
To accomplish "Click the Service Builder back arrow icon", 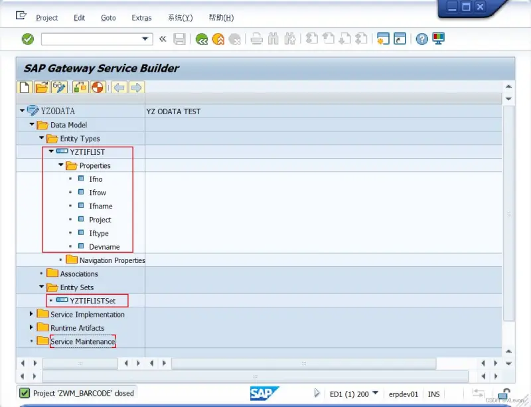I will click(x=119, y=88).
